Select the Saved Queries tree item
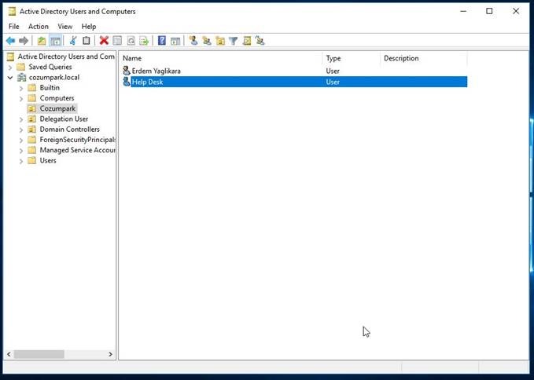Screen dimensions: 534x380 pyautogui.click(x=50, y=67)
